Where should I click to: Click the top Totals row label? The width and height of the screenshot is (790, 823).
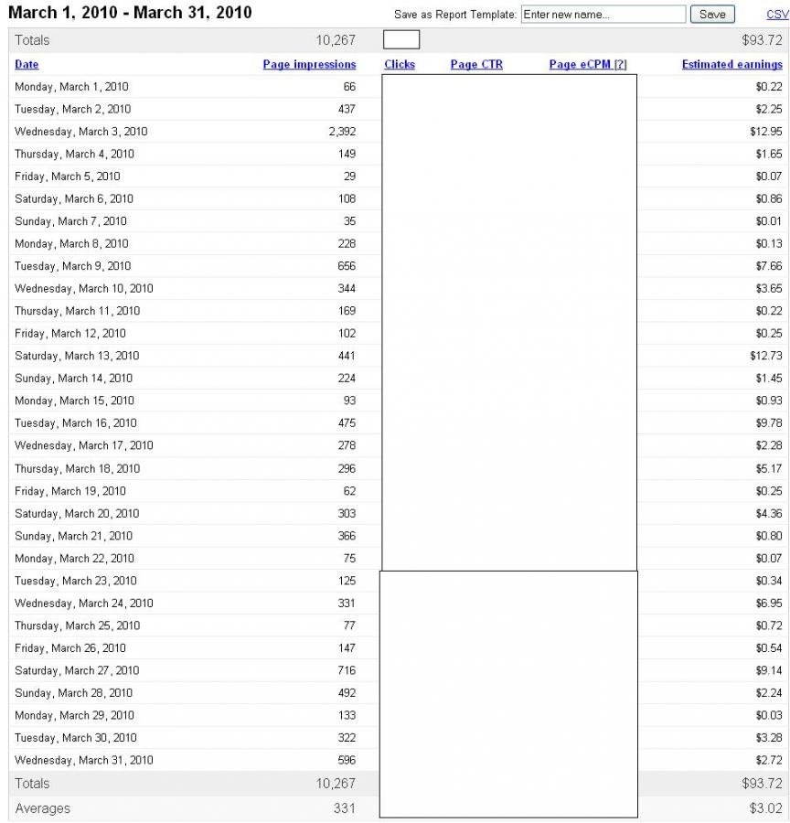point(32,40)
